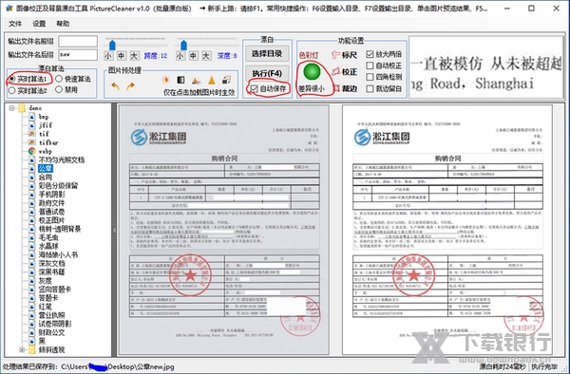Select 公章 in the file tree
Screen dimensions: 570x374
pyautogui.click(x=46, y=168)
